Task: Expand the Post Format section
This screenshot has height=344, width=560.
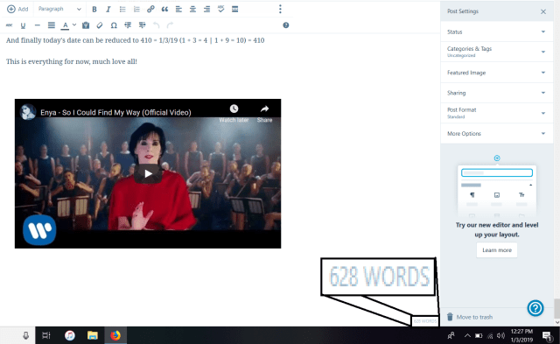Action: point(496,113)
